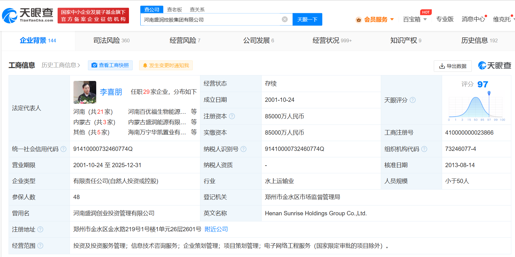515x257 pixels.
Task: Click 发生变更时通知我 button
Action: click(166, 65)
